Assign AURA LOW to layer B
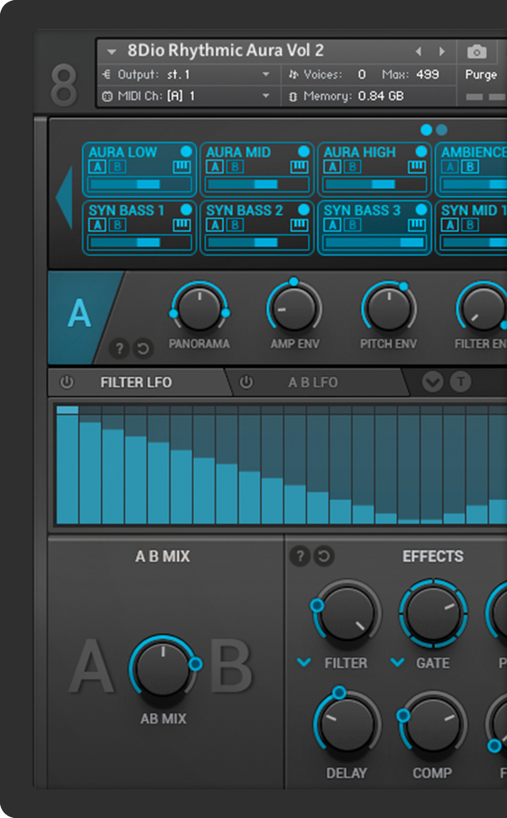 [x=117, y=167]
